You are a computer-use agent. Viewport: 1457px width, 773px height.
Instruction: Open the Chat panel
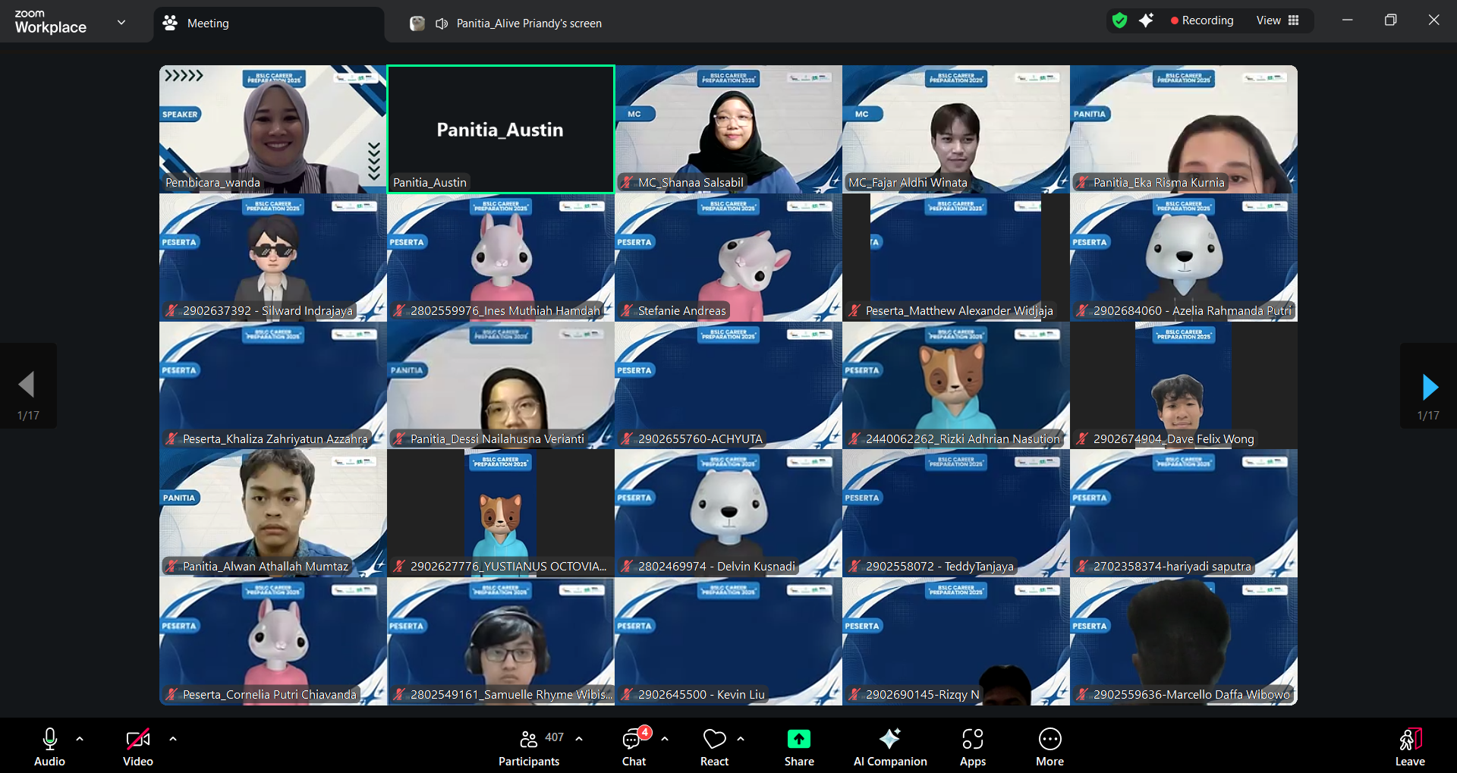coord(633,739)
